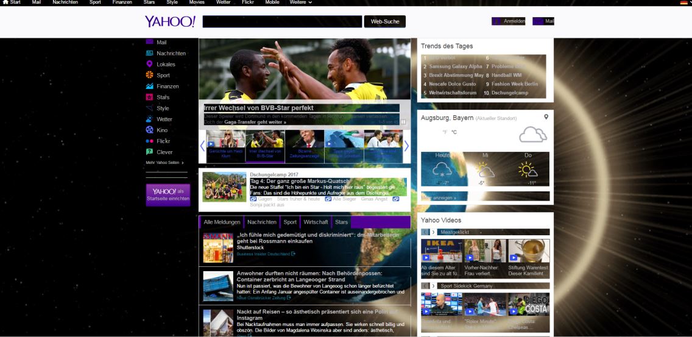This screenshot has height=337, width=692.
Task: Click the home icon beside Start
Action: click(5, 2)
